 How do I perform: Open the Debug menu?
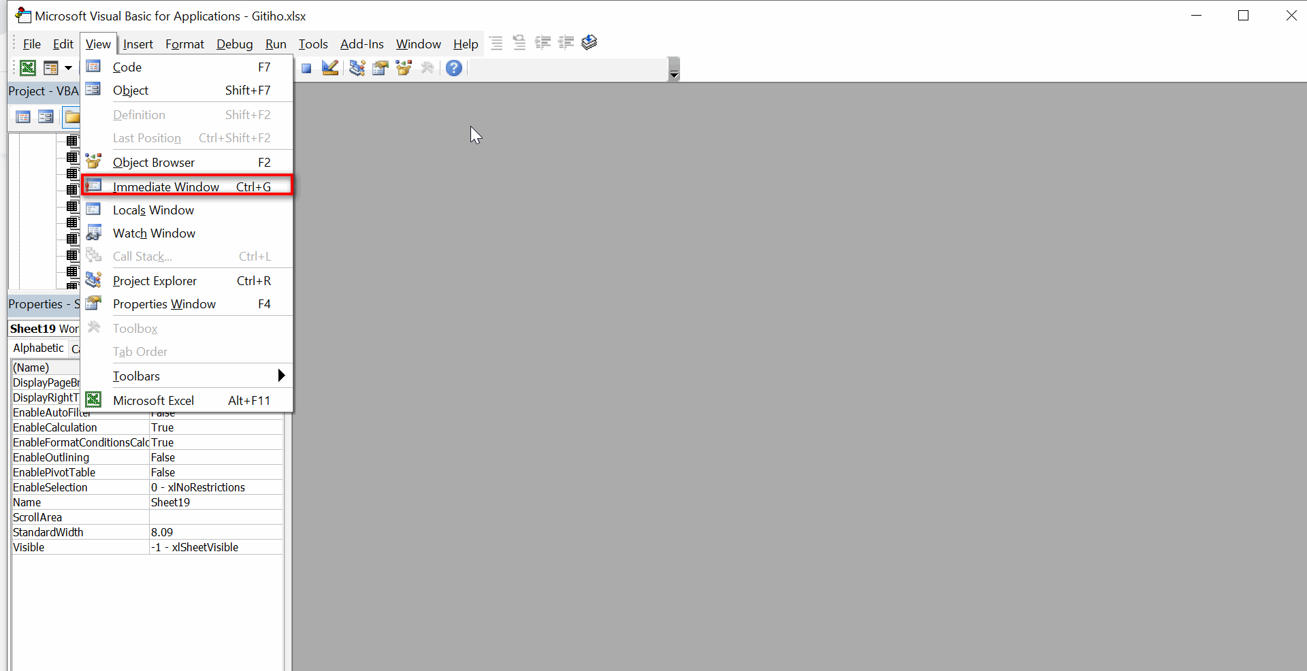[234, 44]
